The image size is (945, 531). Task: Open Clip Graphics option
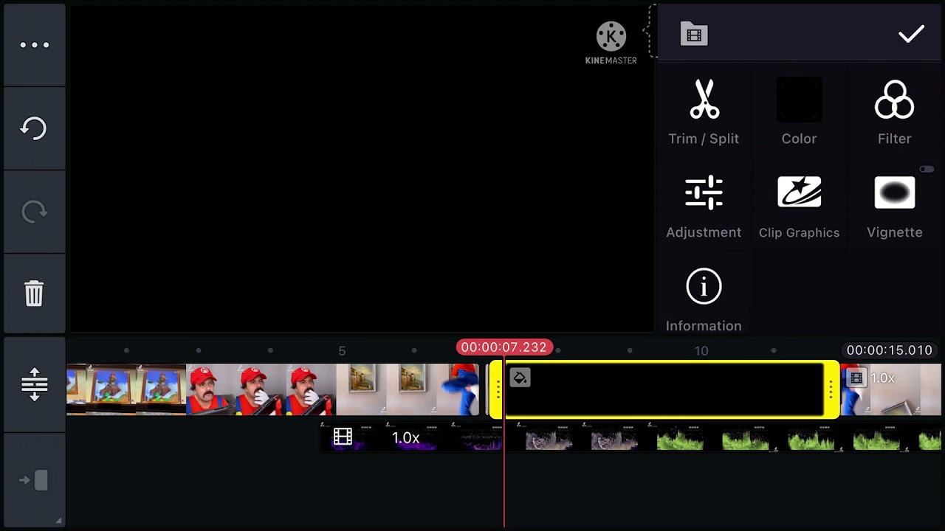tap(799, 206)
